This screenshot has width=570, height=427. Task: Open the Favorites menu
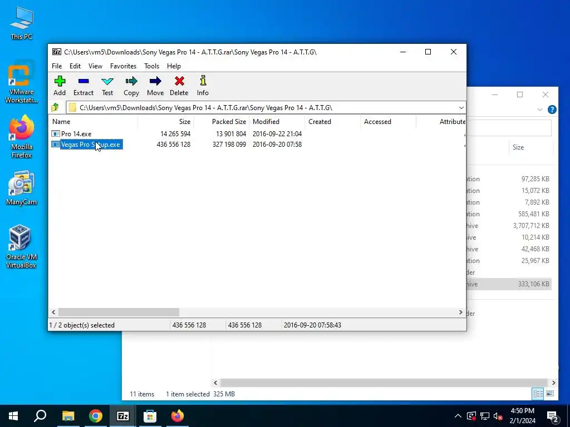coord(123,66)
